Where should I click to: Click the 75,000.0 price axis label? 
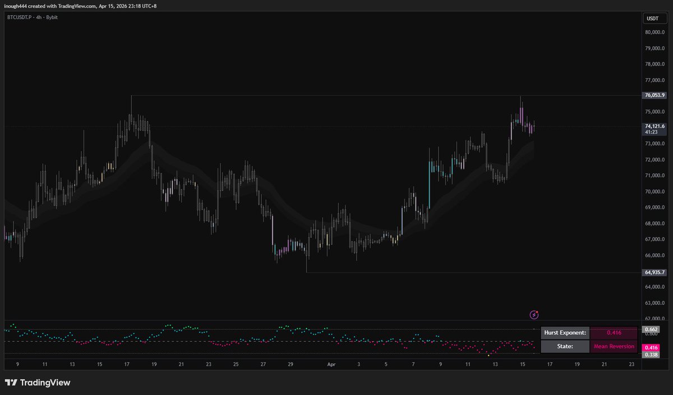pyautogui.click(x=655, y=112)
